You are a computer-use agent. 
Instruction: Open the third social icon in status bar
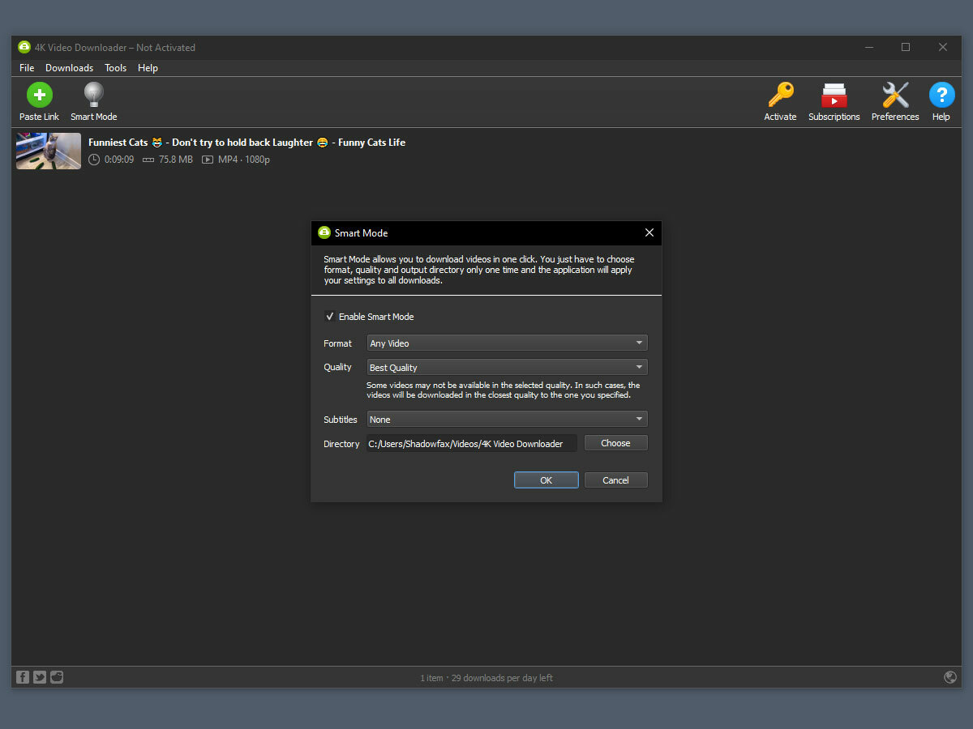pyautogui.click(x=57, y=677)
